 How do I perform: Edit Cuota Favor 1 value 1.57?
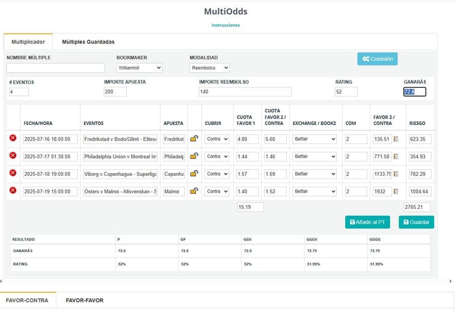[x=248, y=174]
